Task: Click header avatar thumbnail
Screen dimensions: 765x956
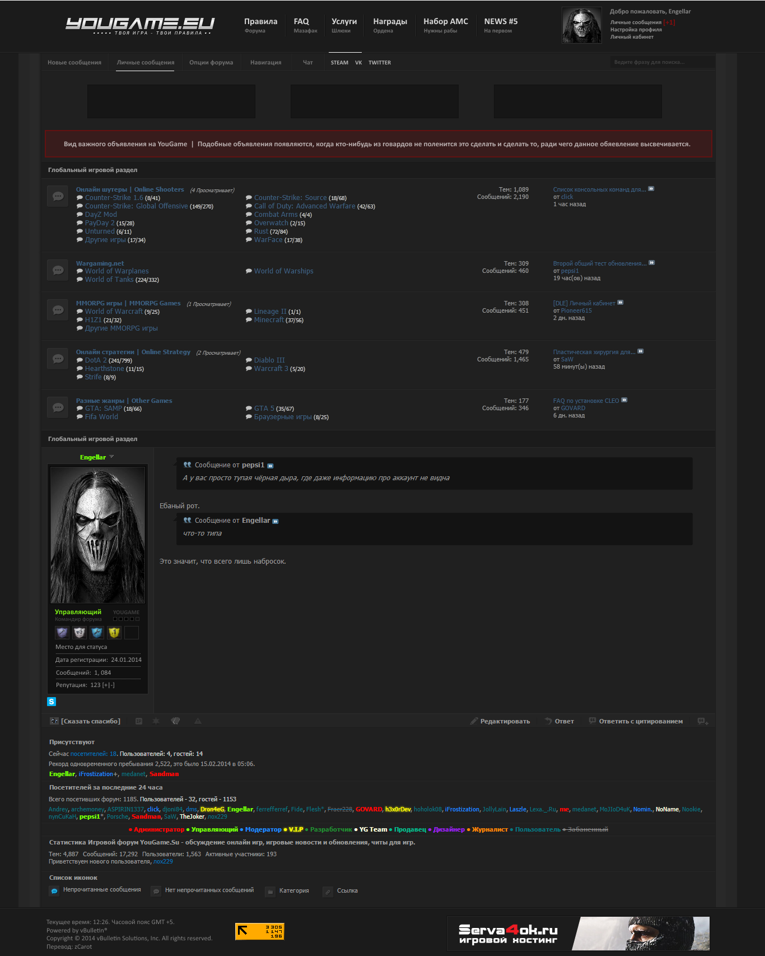Action: coord(581,25)
